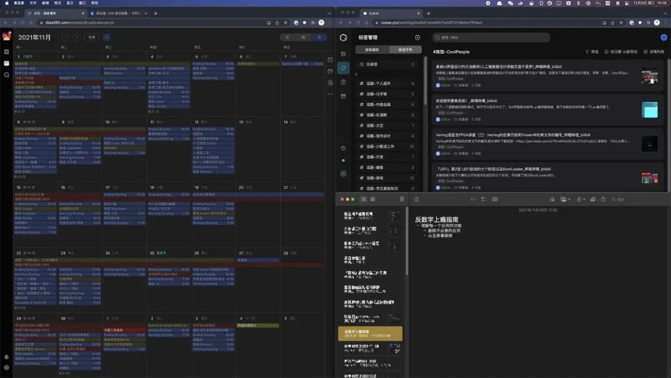Click the Notes list scrollbar
Image resolution: width=671 pixels, height=378 pixels.
tap(406, 242)
